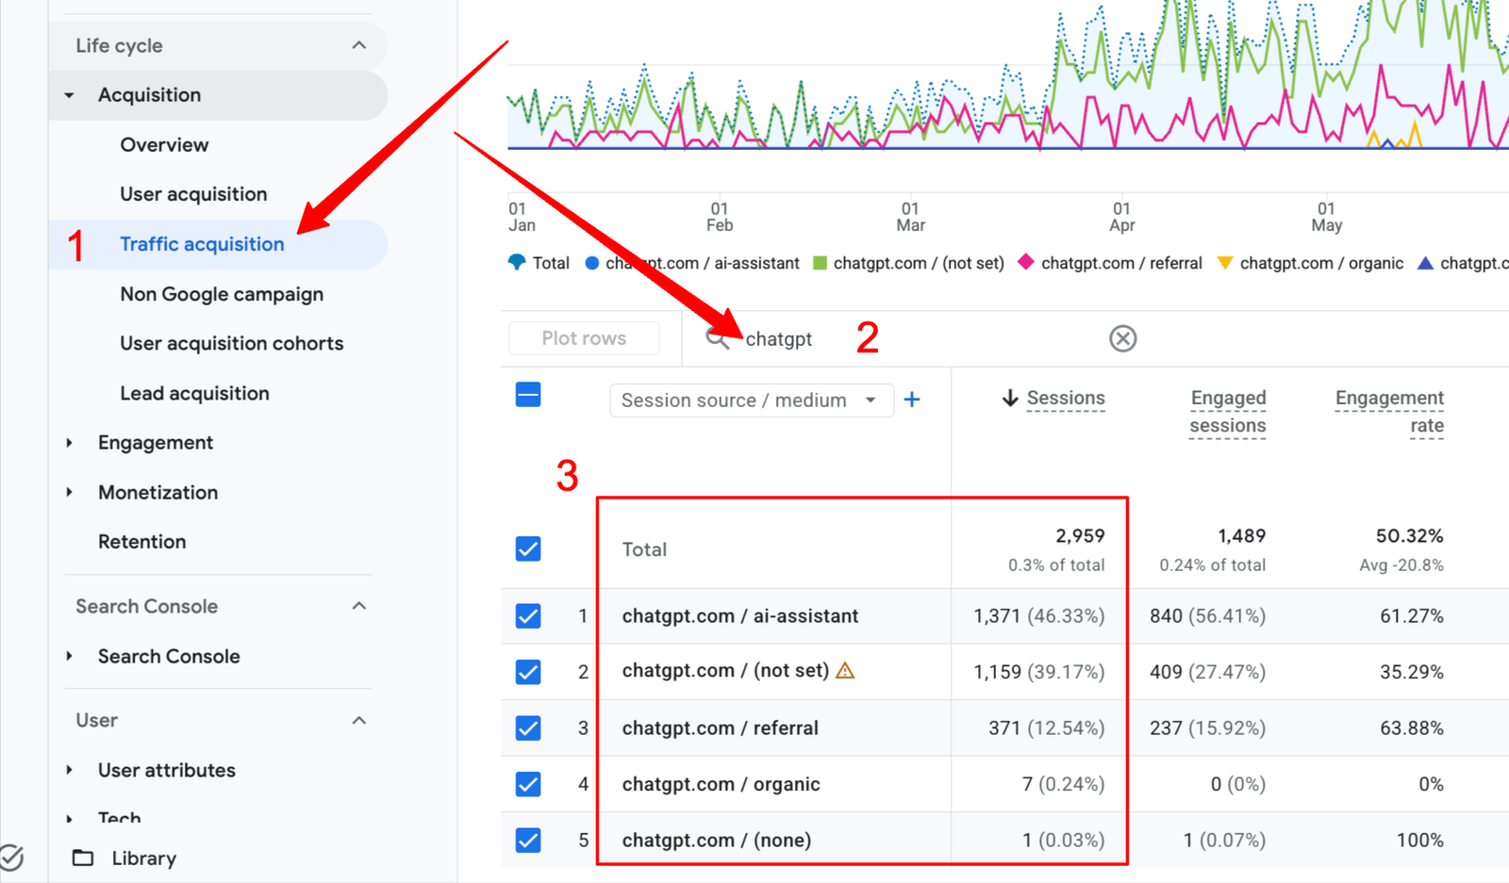Click the Sessions sort arrow icon

[x=1010, y=399]
